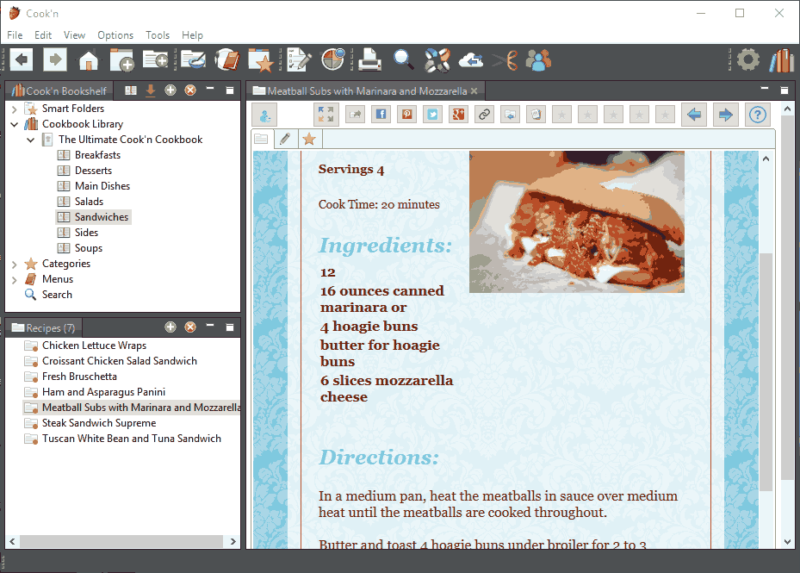The image size is (800, 573).
Task: Open the folder with star favorites icon
Action: (261, 60)
